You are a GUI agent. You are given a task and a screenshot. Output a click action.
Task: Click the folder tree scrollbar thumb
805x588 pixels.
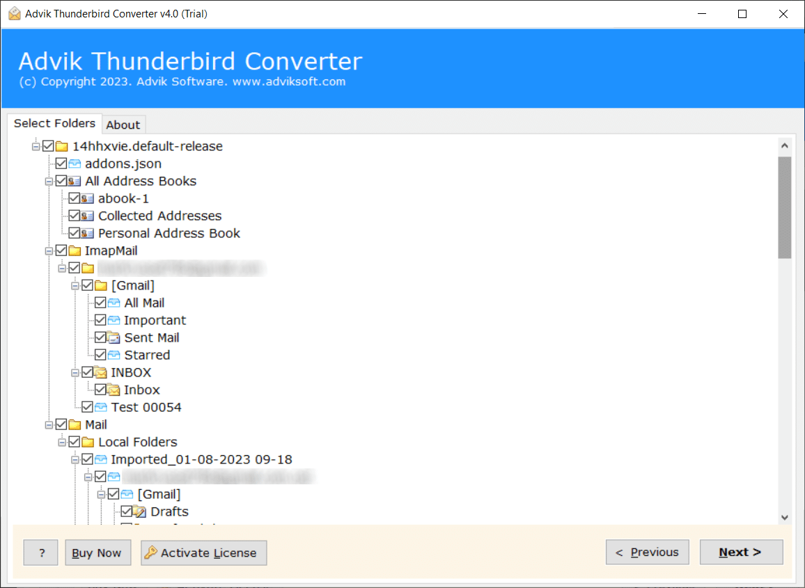(x=785, y=207)
